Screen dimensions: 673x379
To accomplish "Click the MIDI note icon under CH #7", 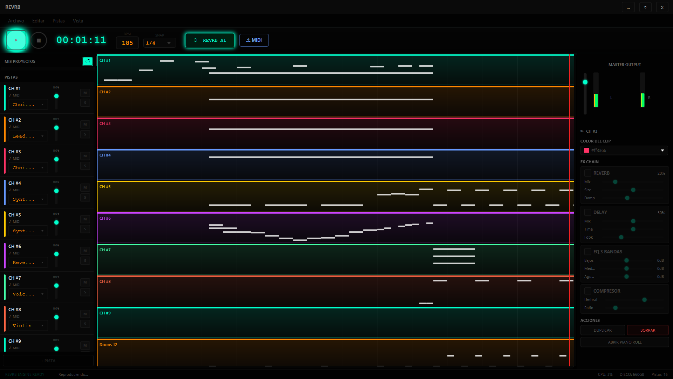I will tap(10, 285).
